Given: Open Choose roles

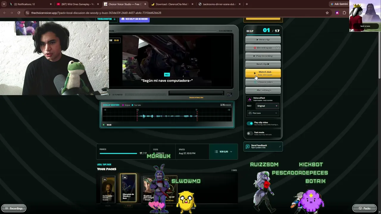Looking at the screenshot, I should [263, 82].
